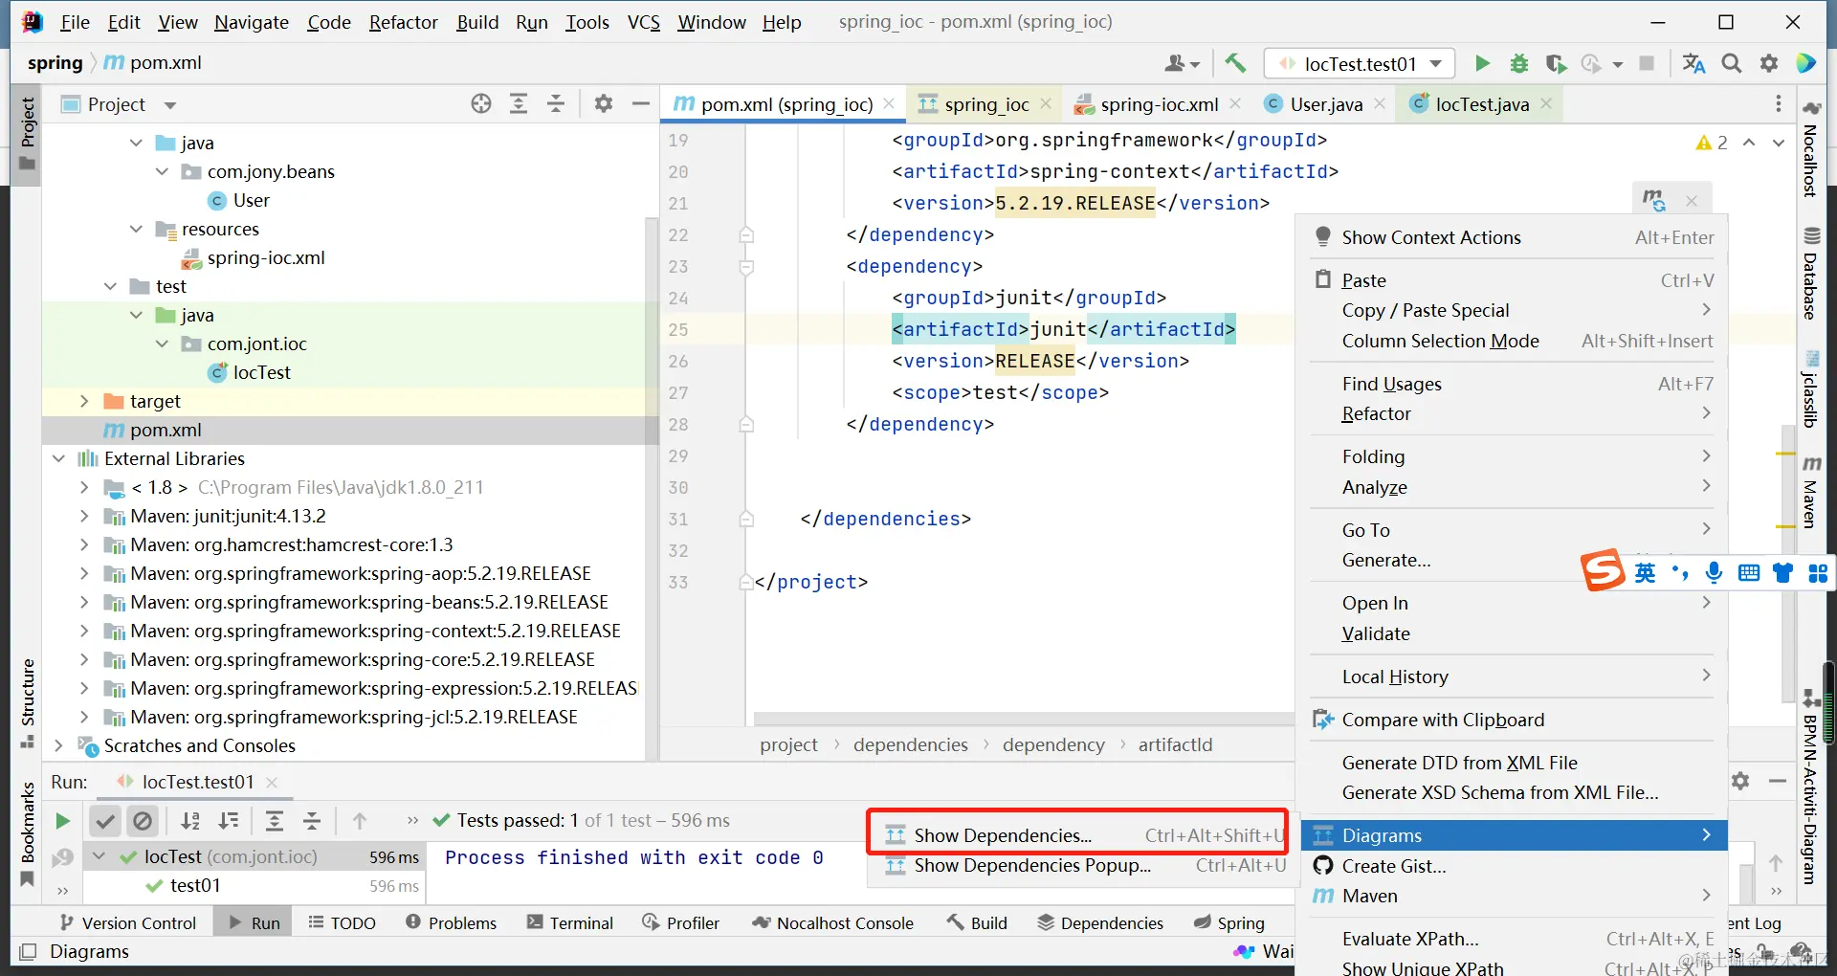Collapse all in Project panel
This screenshot has width=1837, height=976.
pyautogui.click(x=556, y=104)
